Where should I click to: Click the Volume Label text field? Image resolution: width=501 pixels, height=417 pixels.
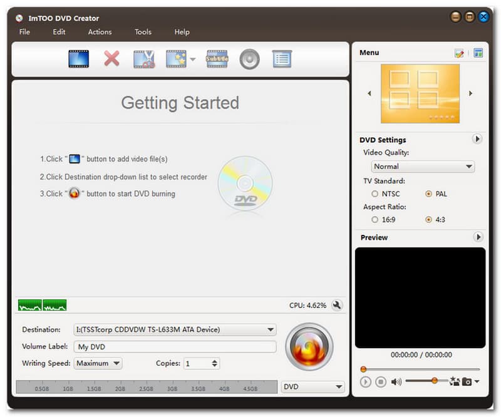175,347
